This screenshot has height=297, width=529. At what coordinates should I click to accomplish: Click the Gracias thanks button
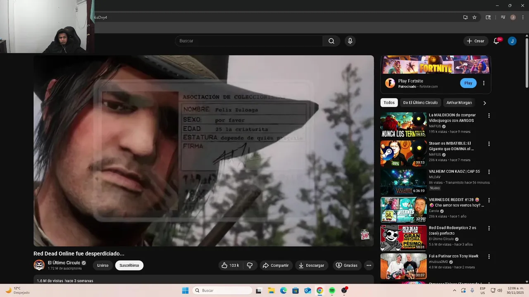(x=346, y=265)
